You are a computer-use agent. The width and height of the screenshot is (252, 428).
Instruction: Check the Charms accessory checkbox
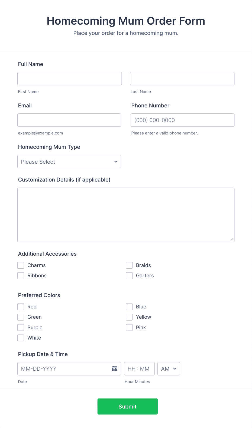(21, 265)
